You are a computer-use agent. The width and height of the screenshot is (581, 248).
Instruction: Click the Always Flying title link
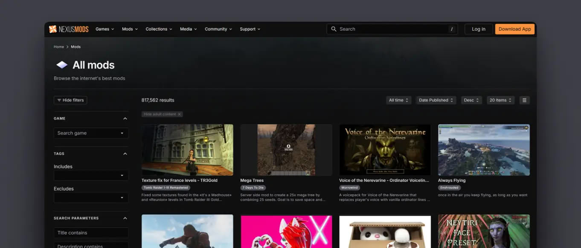452,180
